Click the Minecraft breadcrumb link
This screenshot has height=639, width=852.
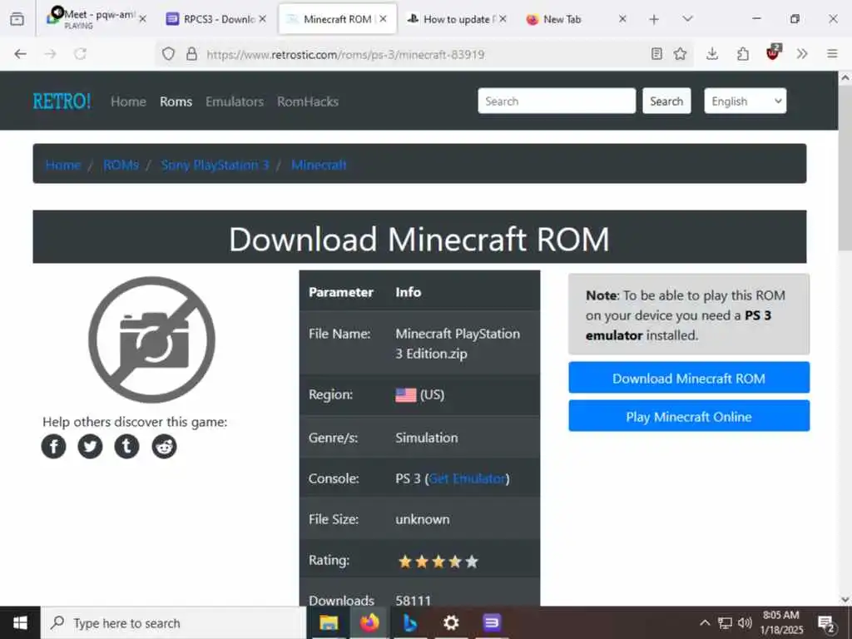319,165
